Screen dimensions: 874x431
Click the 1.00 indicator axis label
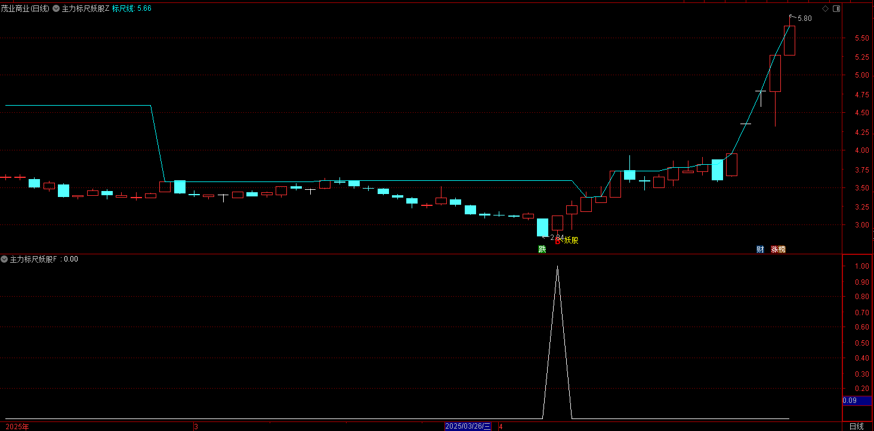coord(861,266)
